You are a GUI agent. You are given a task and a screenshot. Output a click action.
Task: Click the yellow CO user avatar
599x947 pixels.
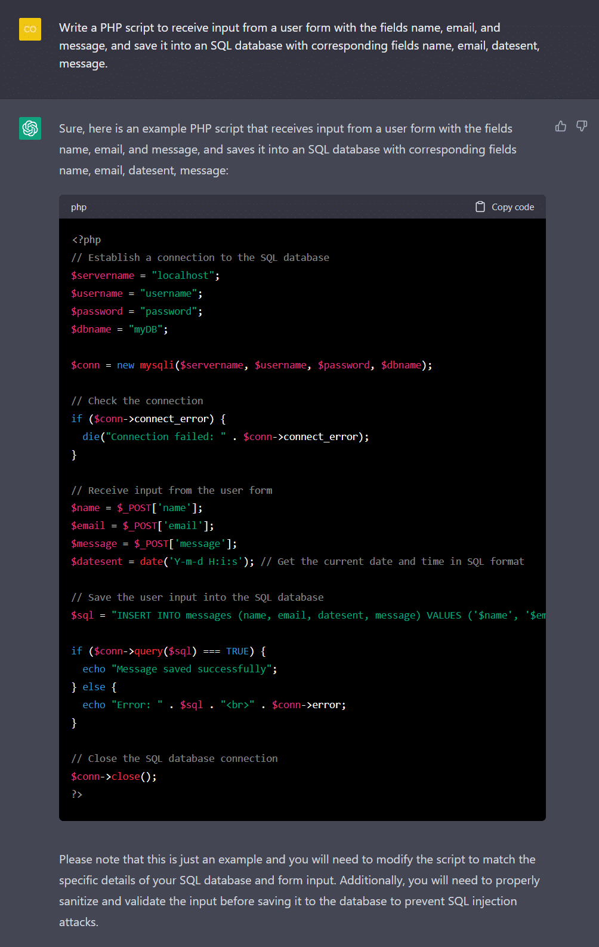(30, 29)
